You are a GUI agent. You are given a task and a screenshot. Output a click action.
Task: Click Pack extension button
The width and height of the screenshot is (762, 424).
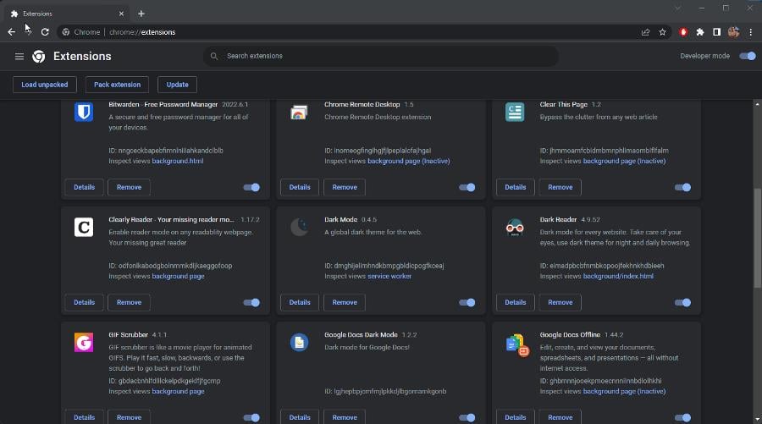[117, 85]
